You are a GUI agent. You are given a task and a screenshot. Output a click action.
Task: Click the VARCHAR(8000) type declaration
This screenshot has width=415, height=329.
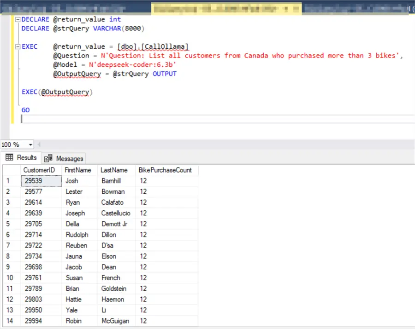click(119, 29)
